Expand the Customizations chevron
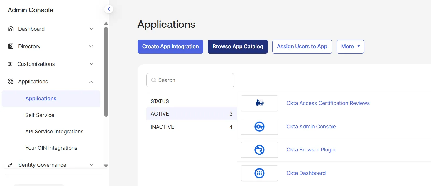 (91, 64)
